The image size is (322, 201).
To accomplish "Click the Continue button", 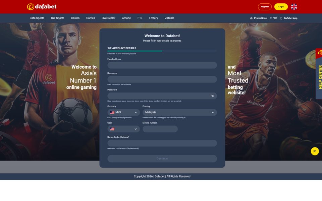I will pyautogui.click(x=162, y=158).
